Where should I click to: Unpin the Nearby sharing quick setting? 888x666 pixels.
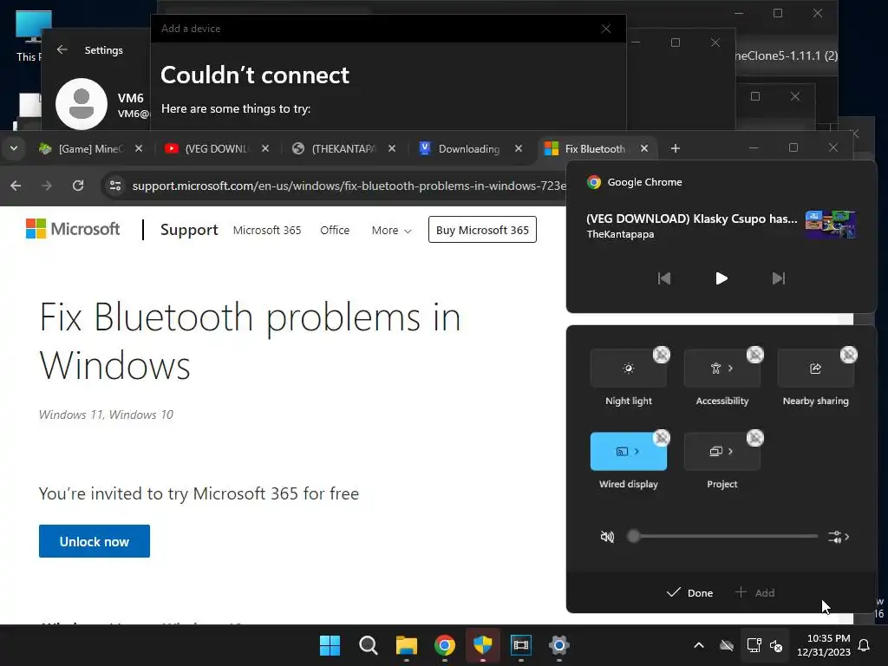coord(848,355)
